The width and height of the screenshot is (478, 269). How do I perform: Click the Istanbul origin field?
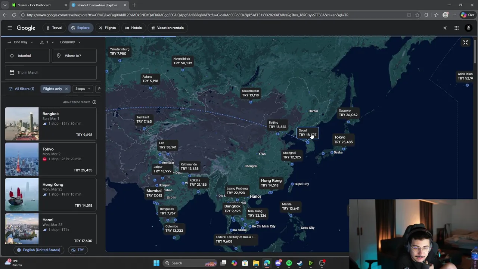27,56
